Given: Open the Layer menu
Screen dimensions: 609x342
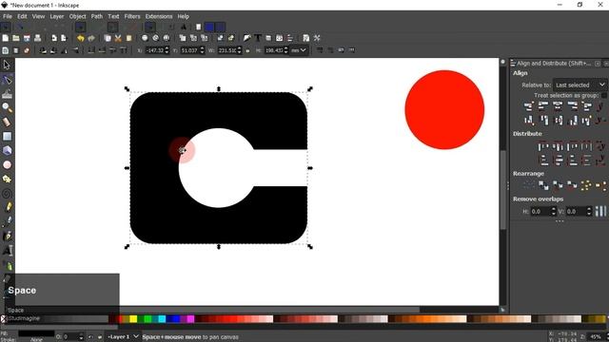Looking at the screenshot, I should click(x=57, y=16).
